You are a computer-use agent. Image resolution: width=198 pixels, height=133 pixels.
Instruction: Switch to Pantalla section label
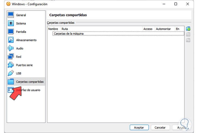pos(21,32)
